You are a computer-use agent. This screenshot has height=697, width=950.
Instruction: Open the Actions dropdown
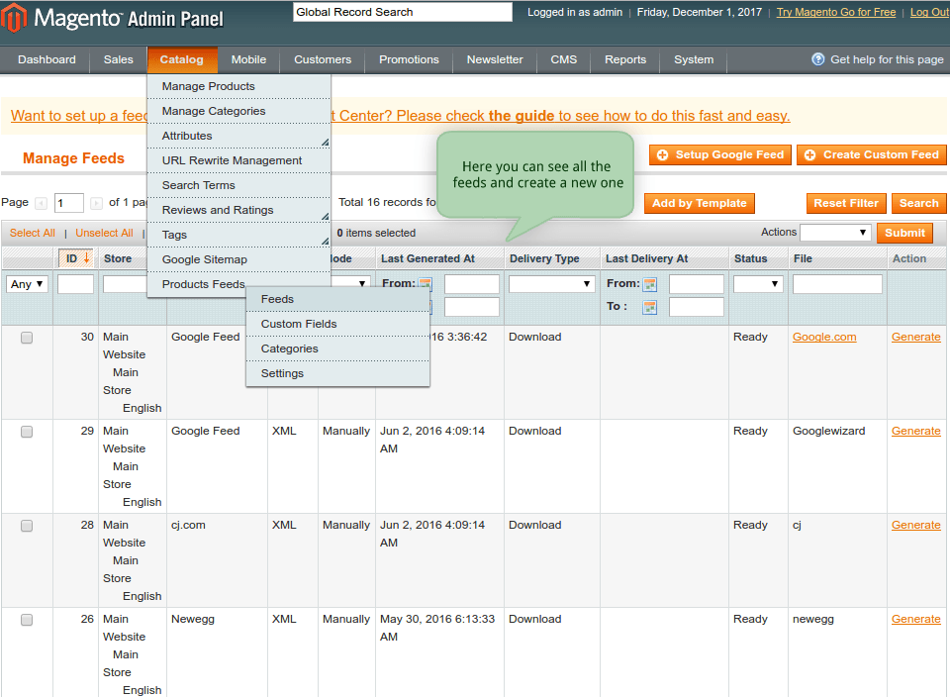(835, 232)
